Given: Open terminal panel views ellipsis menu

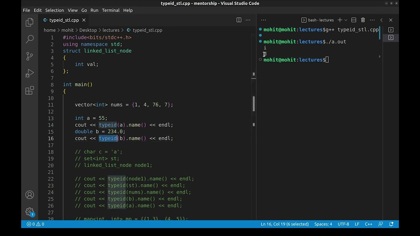Looking at the screenshot, I should 263,20.
